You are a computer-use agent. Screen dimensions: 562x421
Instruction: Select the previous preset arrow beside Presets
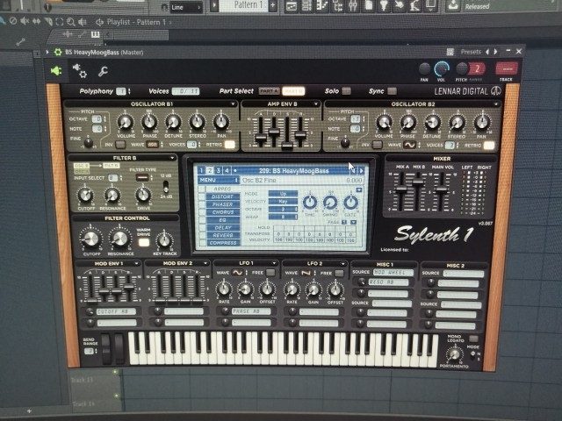487,52
